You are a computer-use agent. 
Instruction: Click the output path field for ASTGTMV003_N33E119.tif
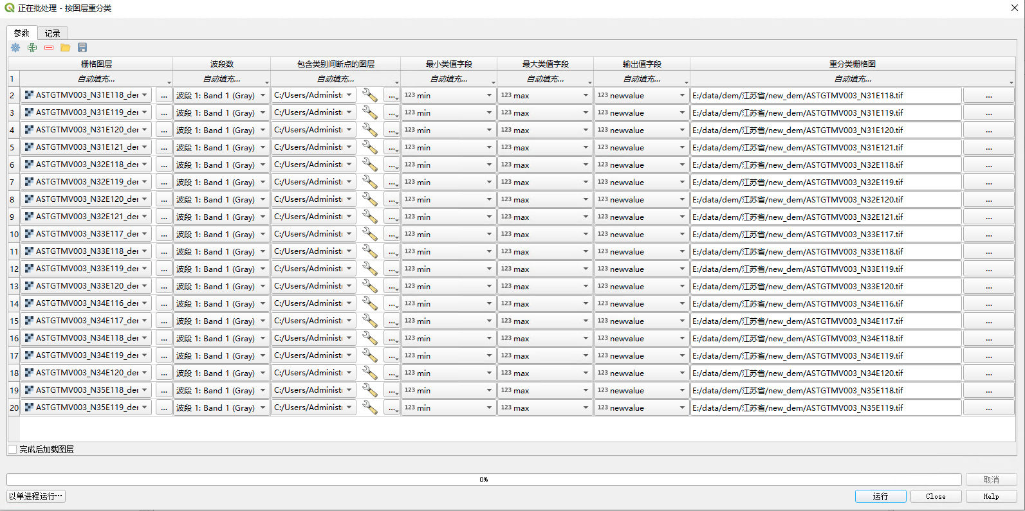click(826, 269)
